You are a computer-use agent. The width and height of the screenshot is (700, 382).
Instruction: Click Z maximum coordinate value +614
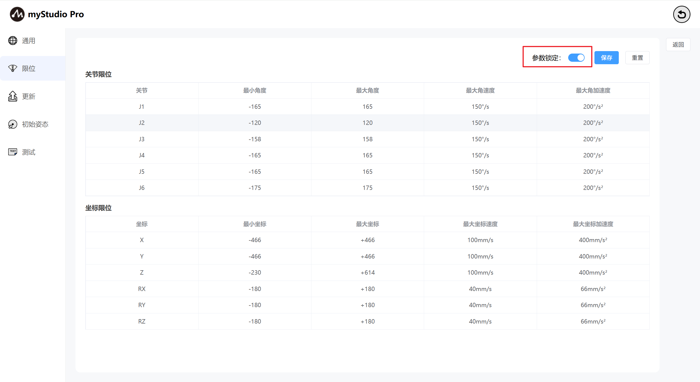(x=367, y=272)
